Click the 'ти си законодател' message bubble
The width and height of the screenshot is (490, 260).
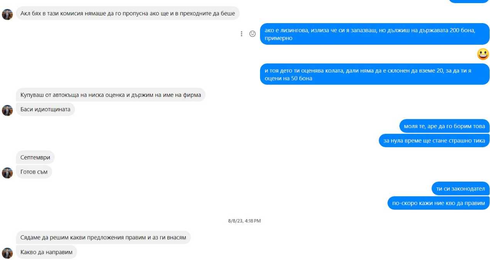(x=461, y=189)
